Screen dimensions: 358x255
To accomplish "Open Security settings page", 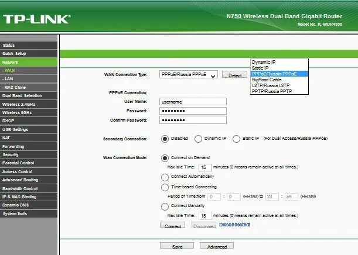I will pyautogui.click(x=29, y=155).
